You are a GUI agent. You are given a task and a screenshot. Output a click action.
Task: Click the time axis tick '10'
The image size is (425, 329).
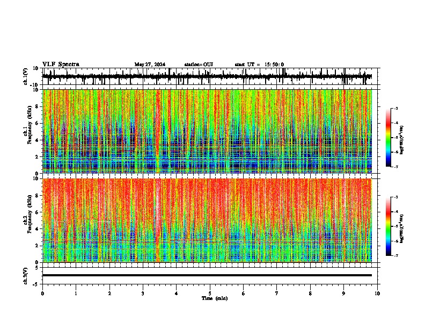coord(377,294)
